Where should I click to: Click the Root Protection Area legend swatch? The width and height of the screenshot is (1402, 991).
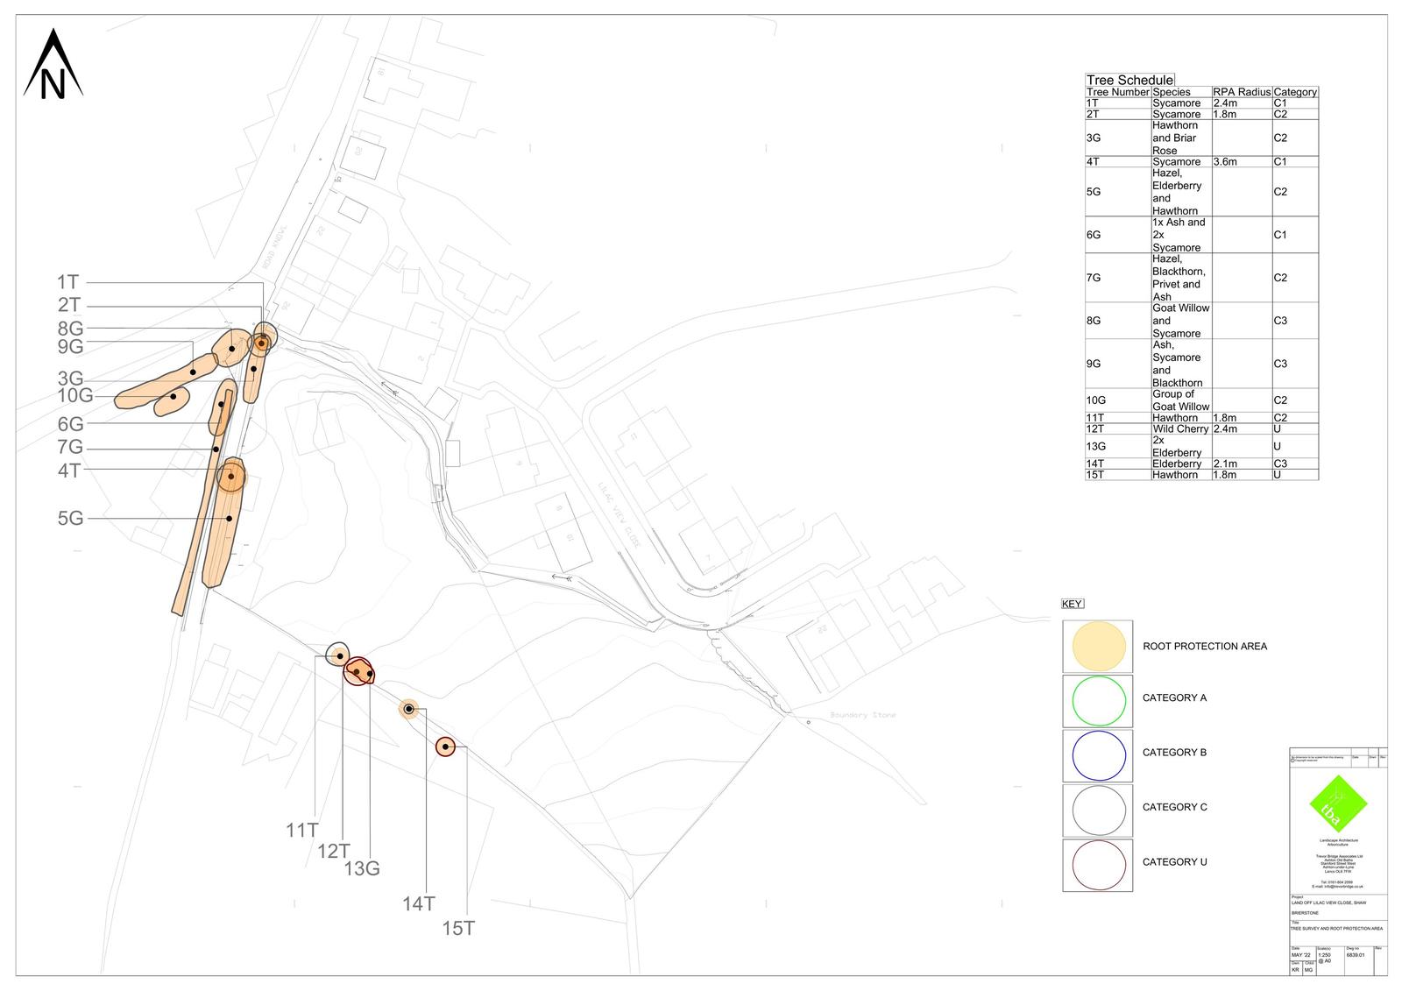pos(1098,647)
